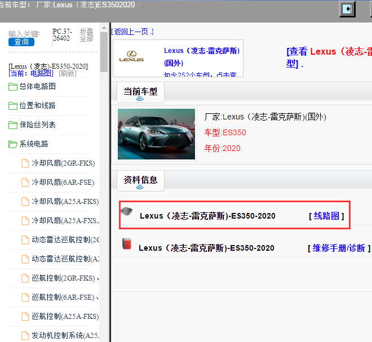Screen dimensions: 372x342
Task: Click document icon for 巡航控制(A25A-FKS)
Action: [25, 317]
